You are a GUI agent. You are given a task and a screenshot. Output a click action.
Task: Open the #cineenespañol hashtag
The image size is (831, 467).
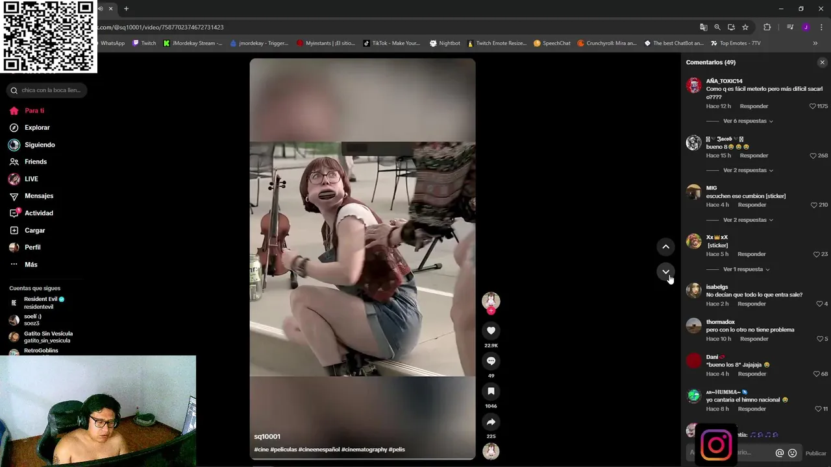(x=319, y=449)
